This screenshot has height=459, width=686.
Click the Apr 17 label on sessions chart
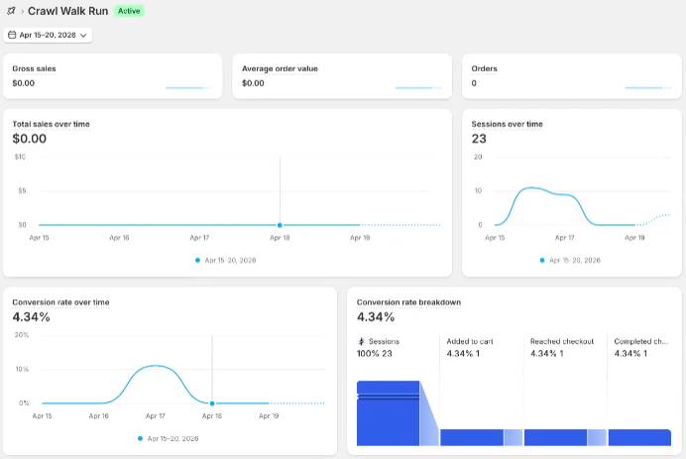pyautogui.click(x=564, y=238)
